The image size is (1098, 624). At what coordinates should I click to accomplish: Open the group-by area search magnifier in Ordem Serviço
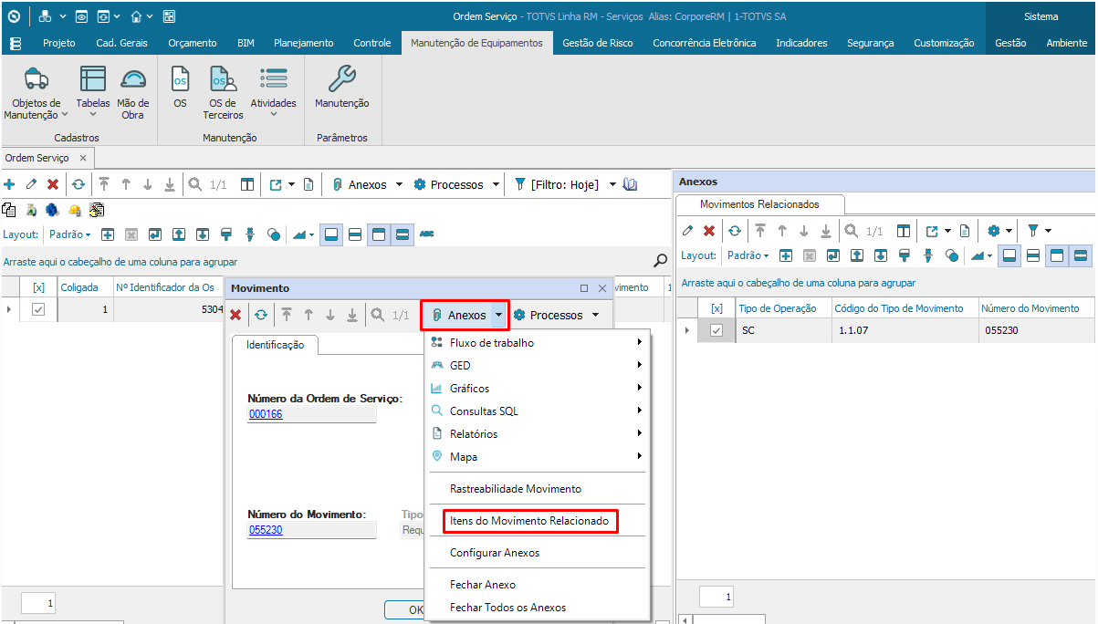pos(661,261)
